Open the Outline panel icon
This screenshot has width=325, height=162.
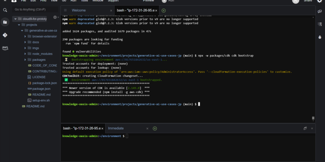pos(320,24)
